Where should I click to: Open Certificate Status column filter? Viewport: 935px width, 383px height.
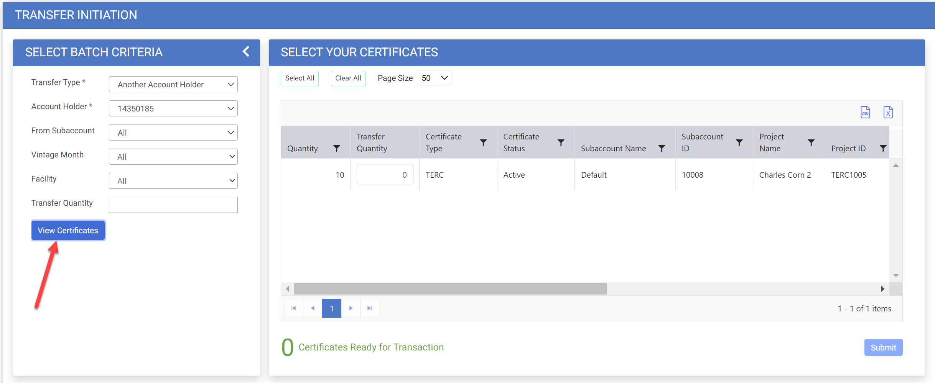click(x=561, y=142)
